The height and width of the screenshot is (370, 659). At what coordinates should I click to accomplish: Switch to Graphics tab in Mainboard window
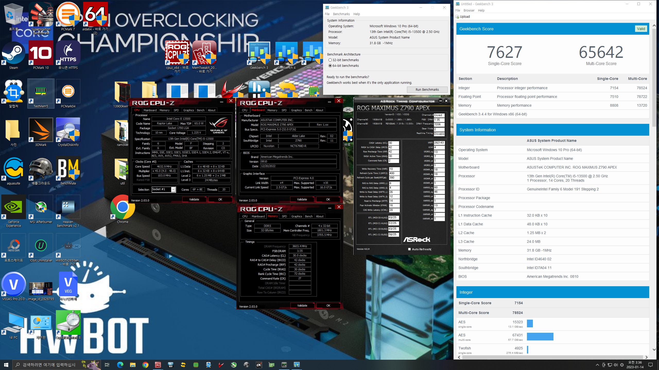[296, 110]
